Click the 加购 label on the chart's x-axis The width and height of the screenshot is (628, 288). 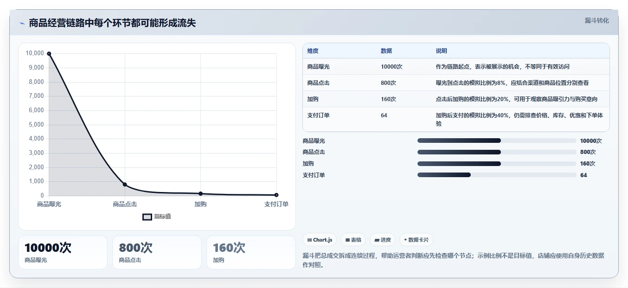point(200,205)
